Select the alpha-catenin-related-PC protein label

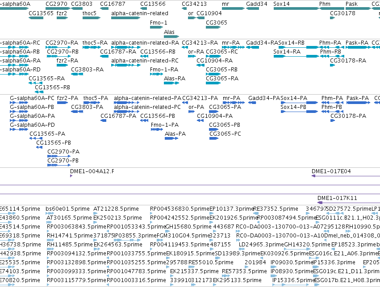(147, 107)
